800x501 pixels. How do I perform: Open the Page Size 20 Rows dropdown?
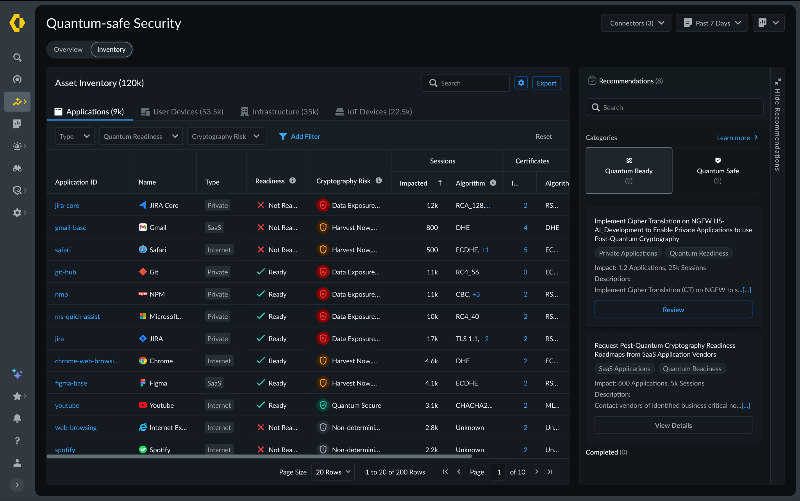tap(332, 472)
